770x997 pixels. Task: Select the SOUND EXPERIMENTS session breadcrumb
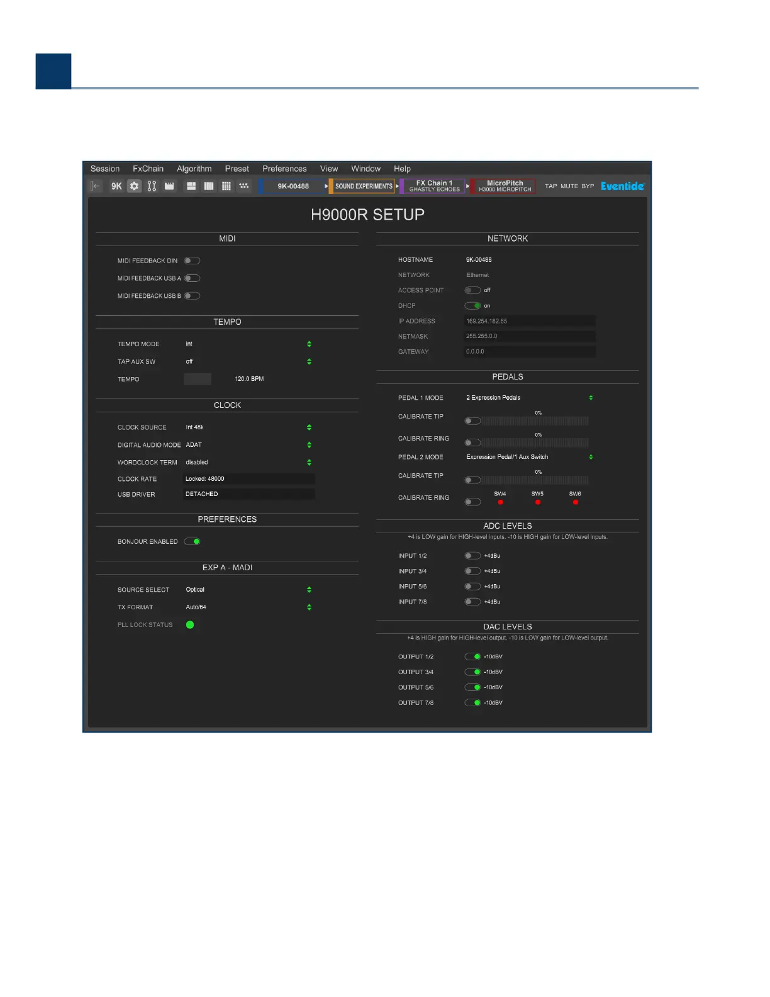(362, 186)
